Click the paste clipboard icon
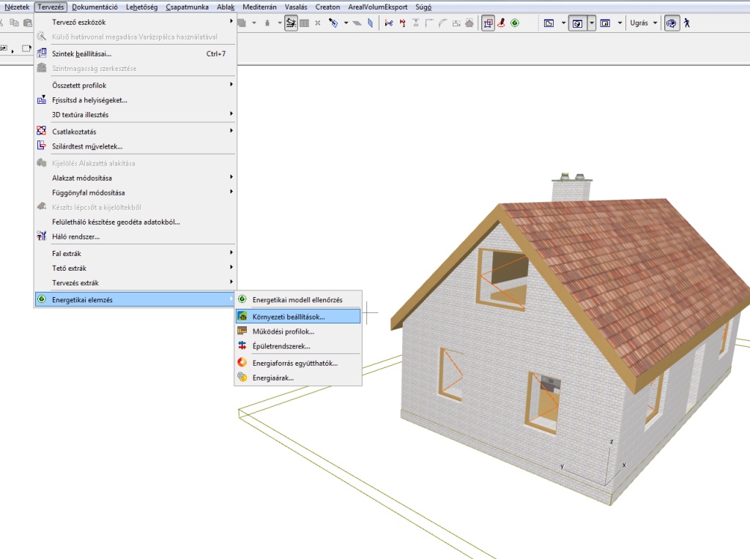The width and height of the screenshot is (750, 559). tap(28, 23)
